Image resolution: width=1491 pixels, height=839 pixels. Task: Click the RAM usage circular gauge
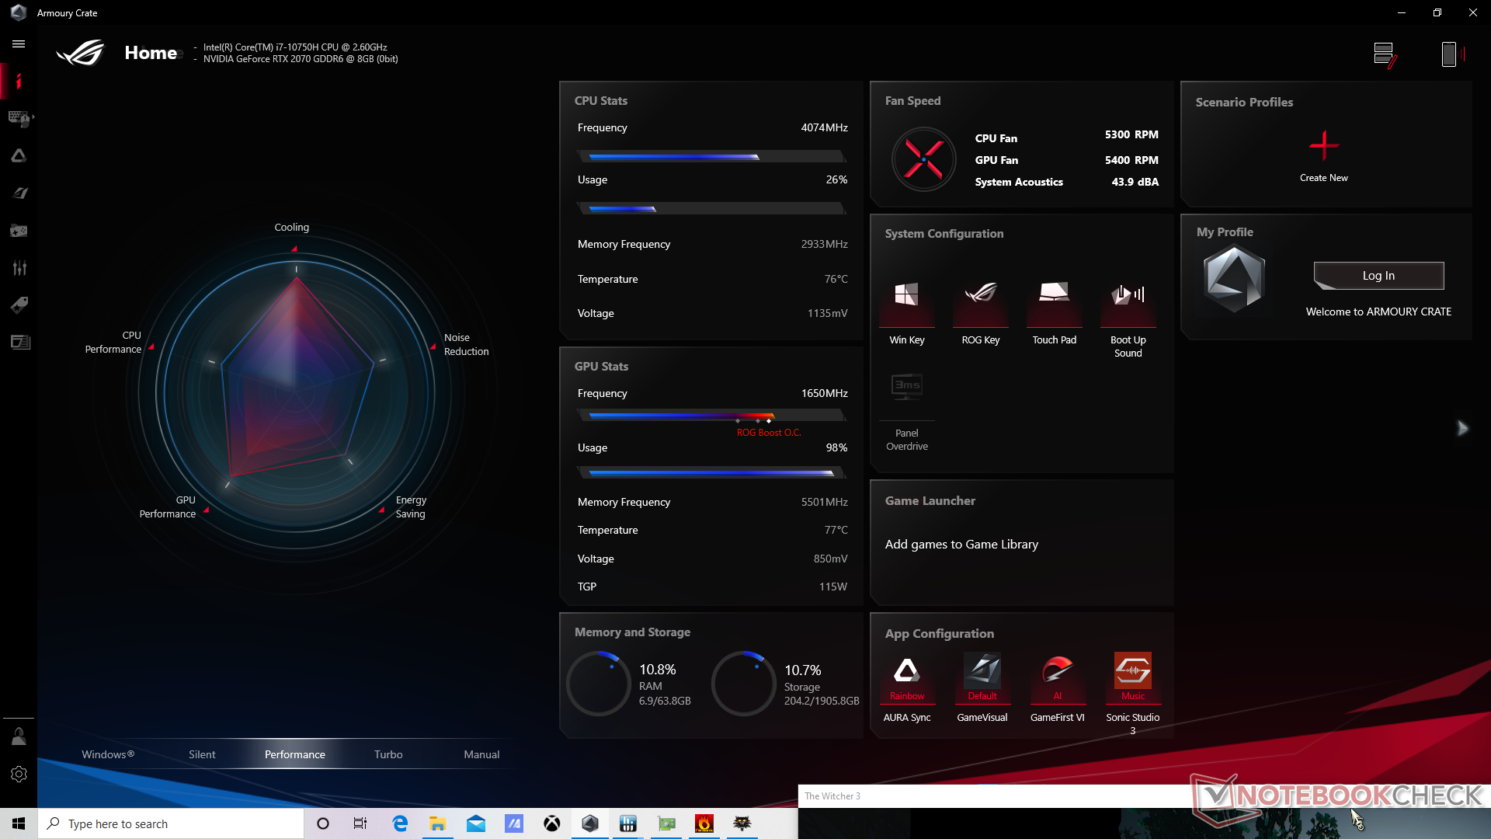tap(598, 684)
